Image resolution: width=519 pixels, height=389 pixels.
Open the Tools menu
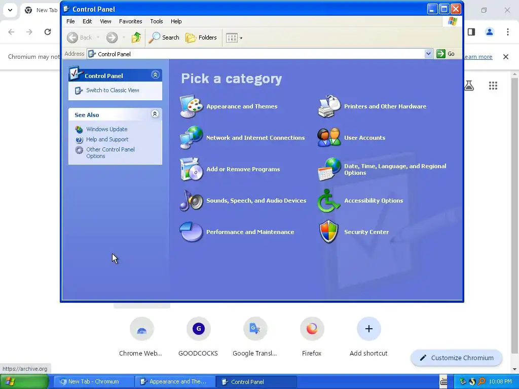point(156,21)
